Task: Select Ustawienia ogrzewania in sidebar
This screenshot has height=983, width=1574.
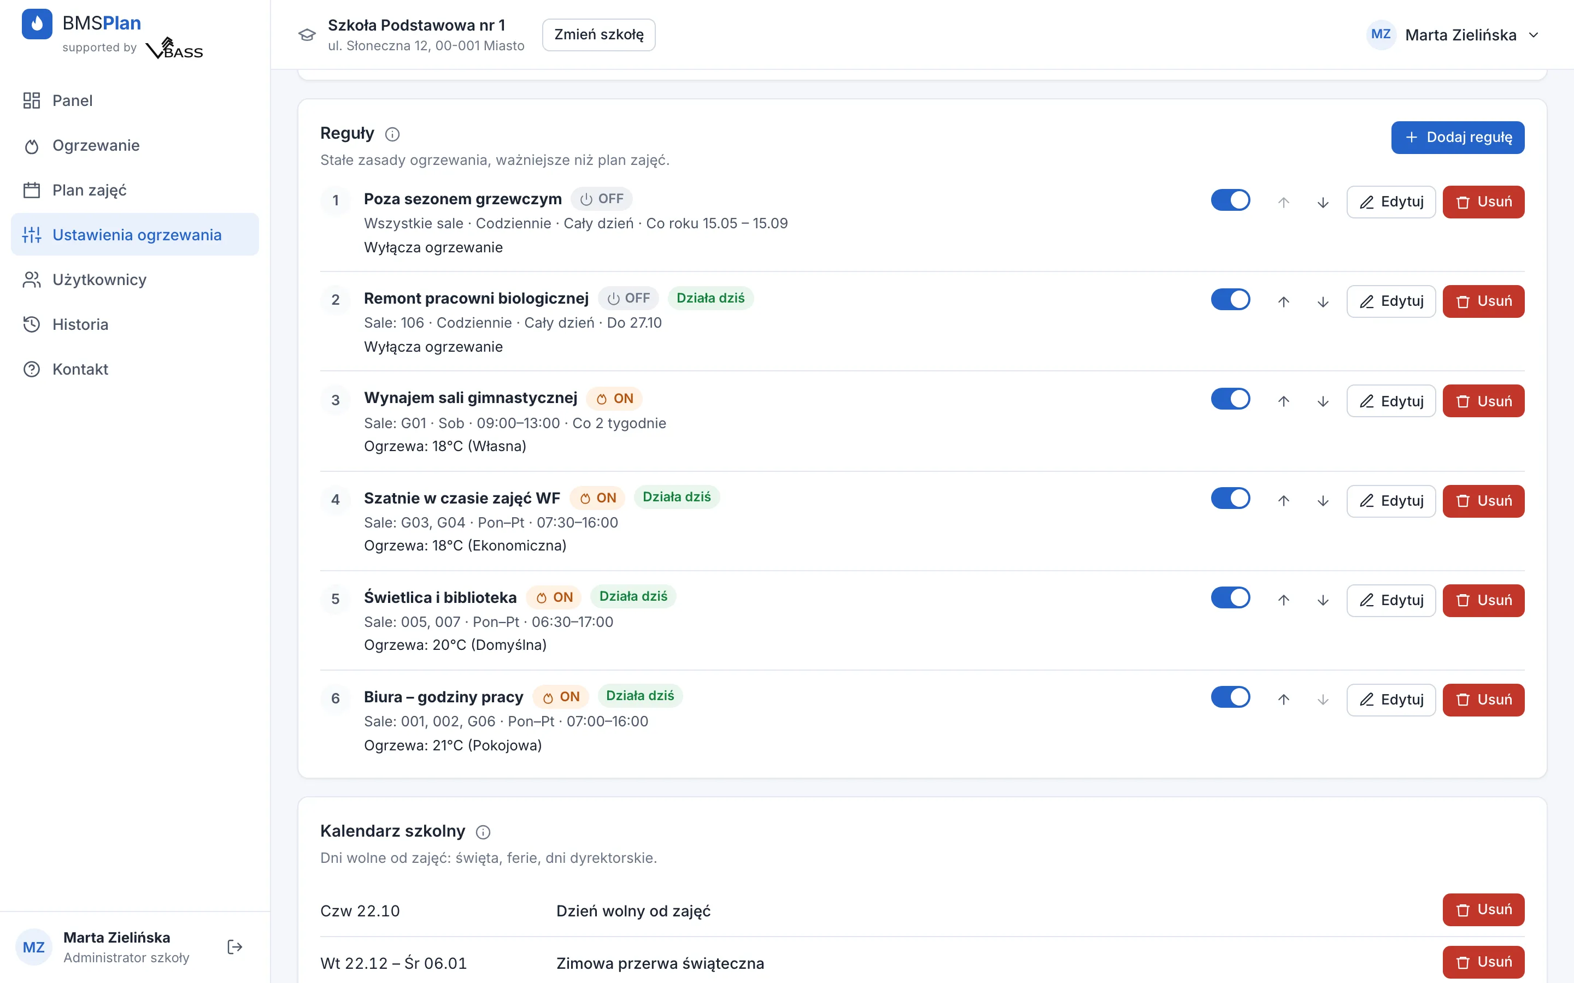Action: (x=136, y=235)
